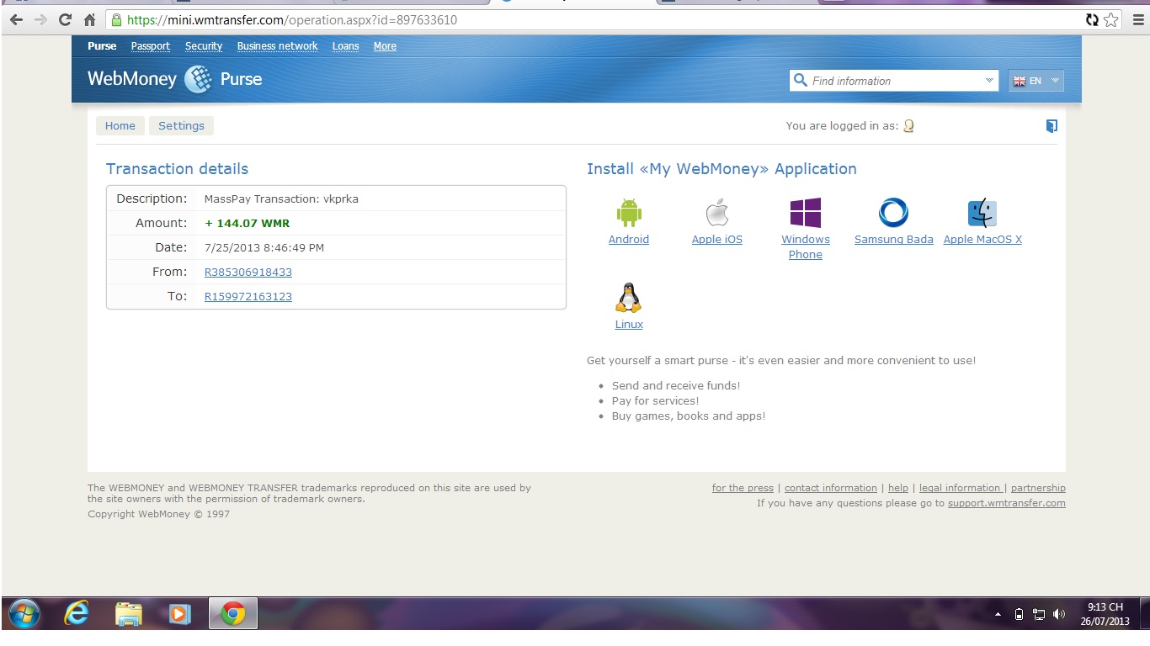Follow the Samsung Bada text link
The width and height of the screenshot is (1150, 646).
[x=893, y=240]
